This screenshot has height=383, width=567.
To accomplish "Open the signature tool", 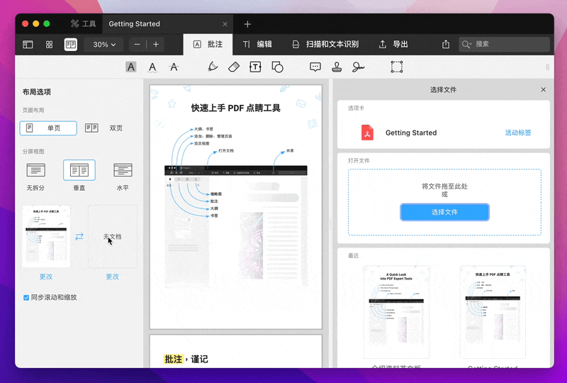I will pos(359,67).
